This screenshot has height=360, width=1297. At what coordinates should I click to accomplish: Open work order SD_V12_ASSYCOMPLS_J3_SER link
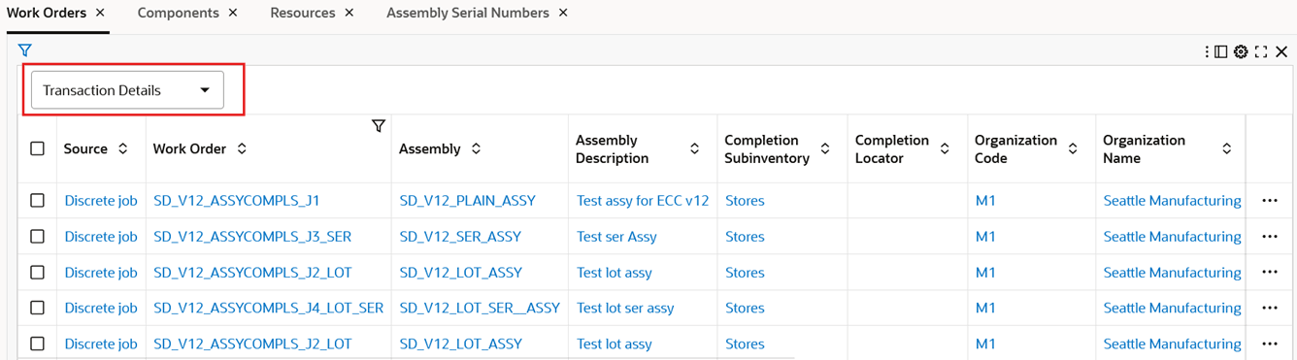point(252,237)
